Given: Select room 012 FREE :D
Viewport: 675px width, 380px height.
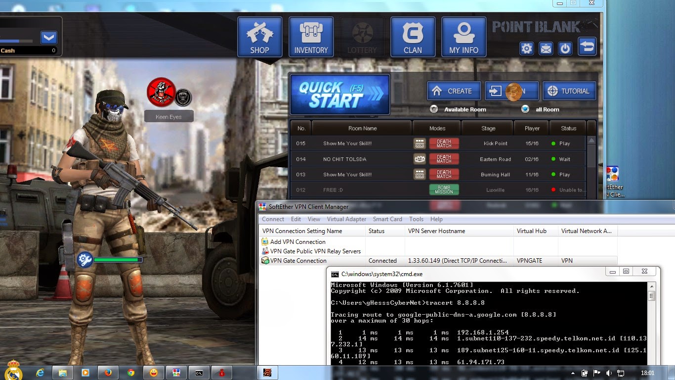Looking at the screenshot, I should coord(438,190).
